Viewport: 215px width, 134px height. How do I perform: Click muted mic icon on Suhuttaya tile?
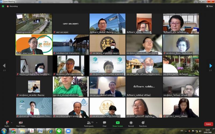[x=55, y=53]
